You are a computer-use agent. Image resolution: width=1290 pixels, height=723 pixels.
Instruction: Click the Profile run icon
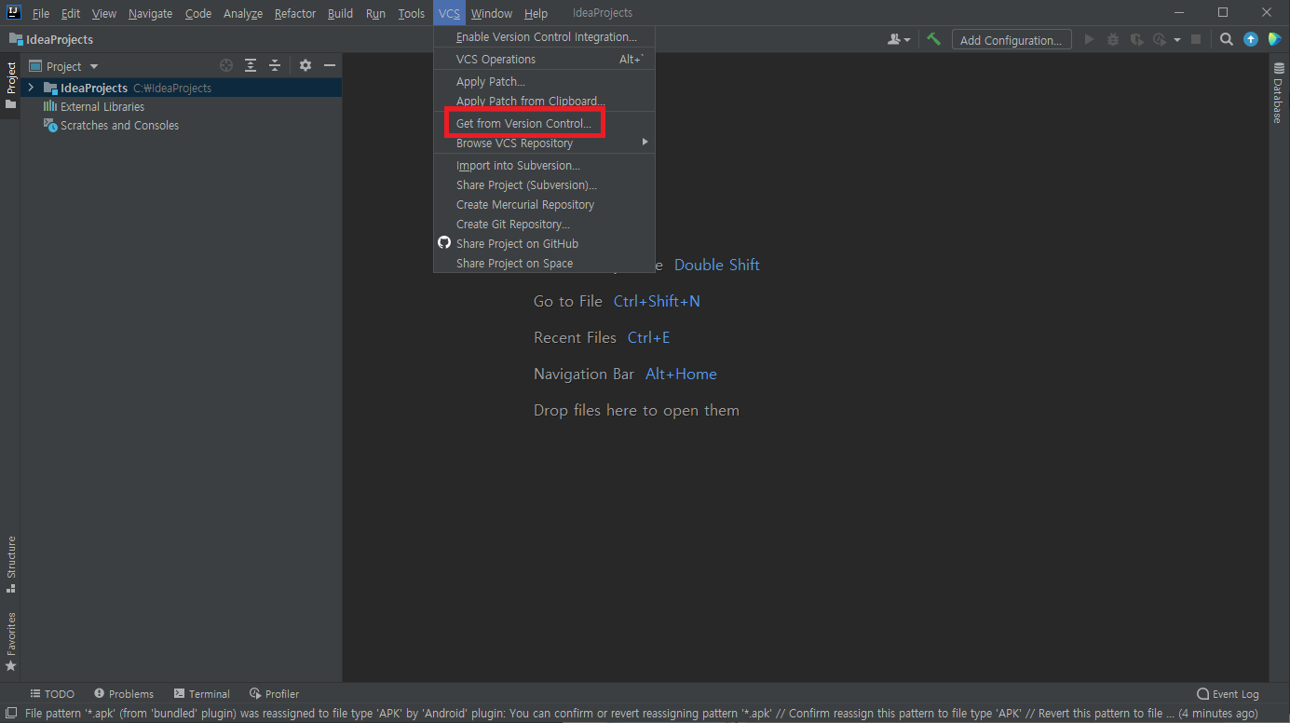(x=1160, y=39)
